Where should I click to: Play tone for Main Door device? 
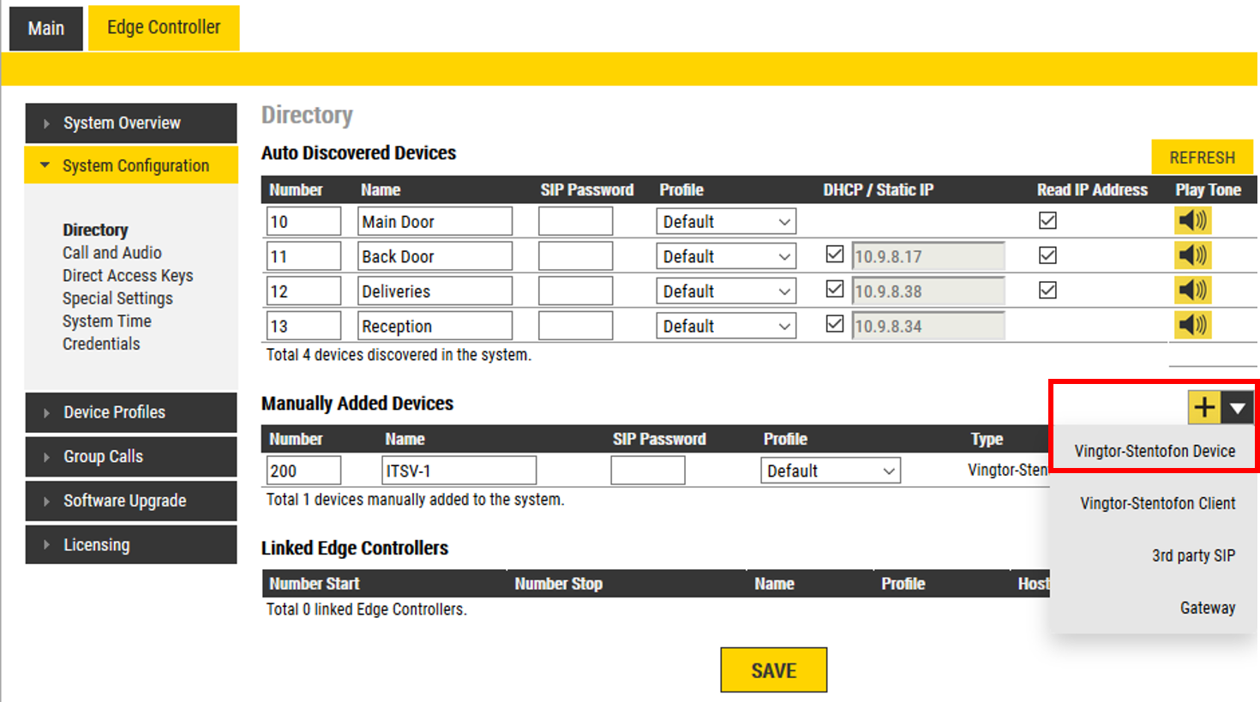(1192, 221)
